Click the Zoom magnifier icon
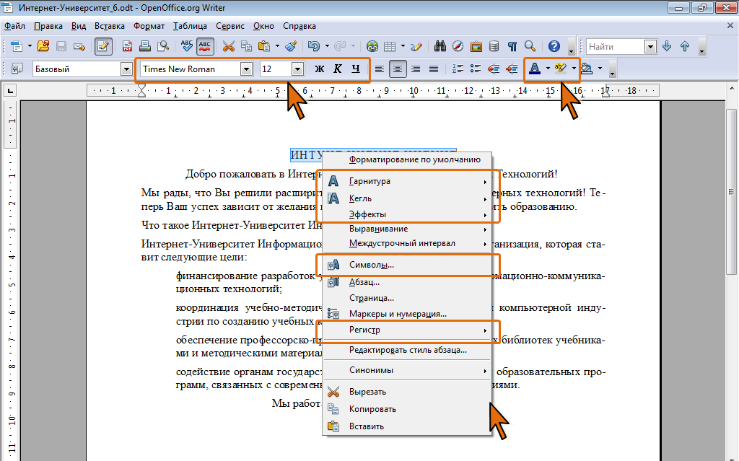 (x=530, y=46)
